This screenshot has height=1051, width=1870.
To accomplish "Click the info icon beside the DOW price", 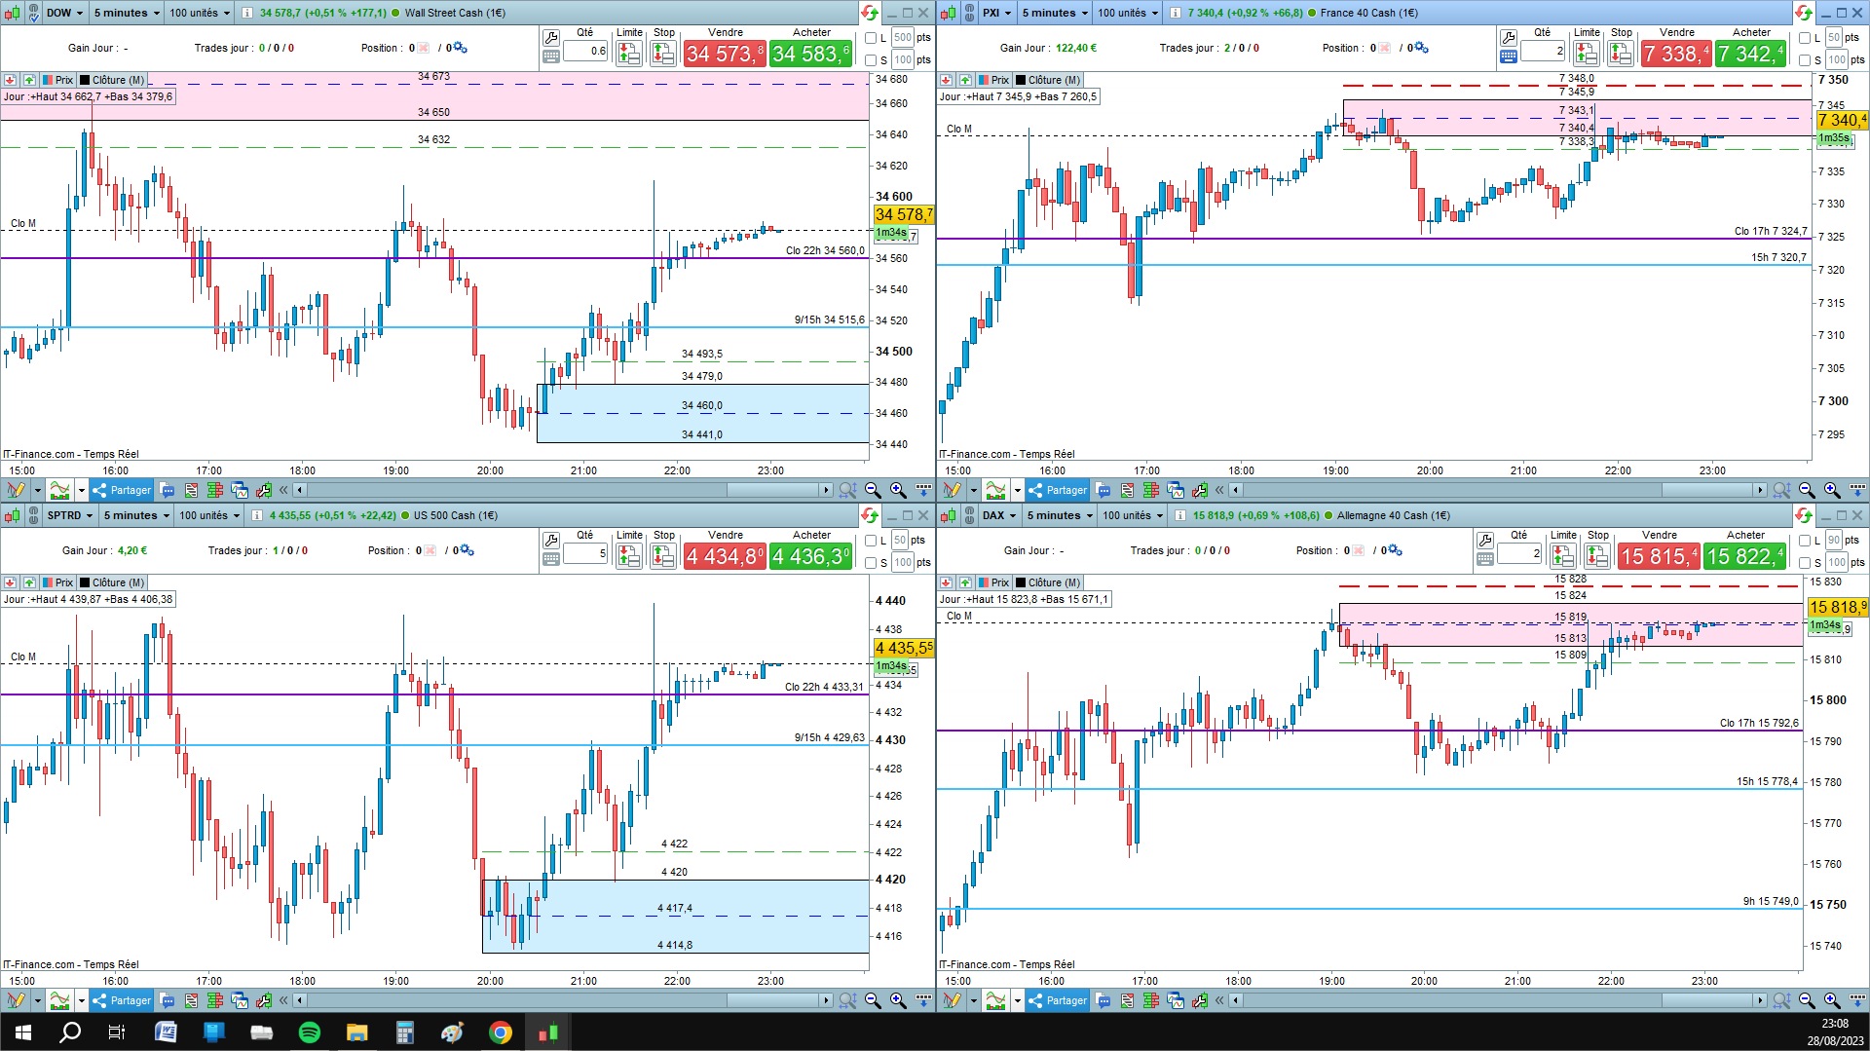I will tap(247, 13).
